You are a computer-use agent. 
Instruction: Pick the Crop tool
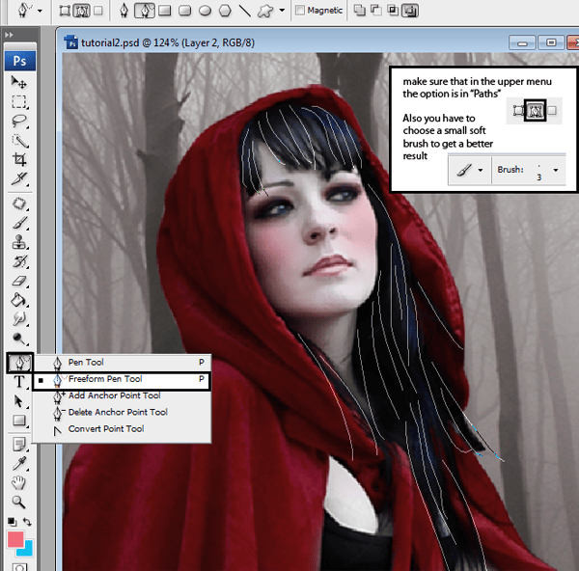click(18, 160)
